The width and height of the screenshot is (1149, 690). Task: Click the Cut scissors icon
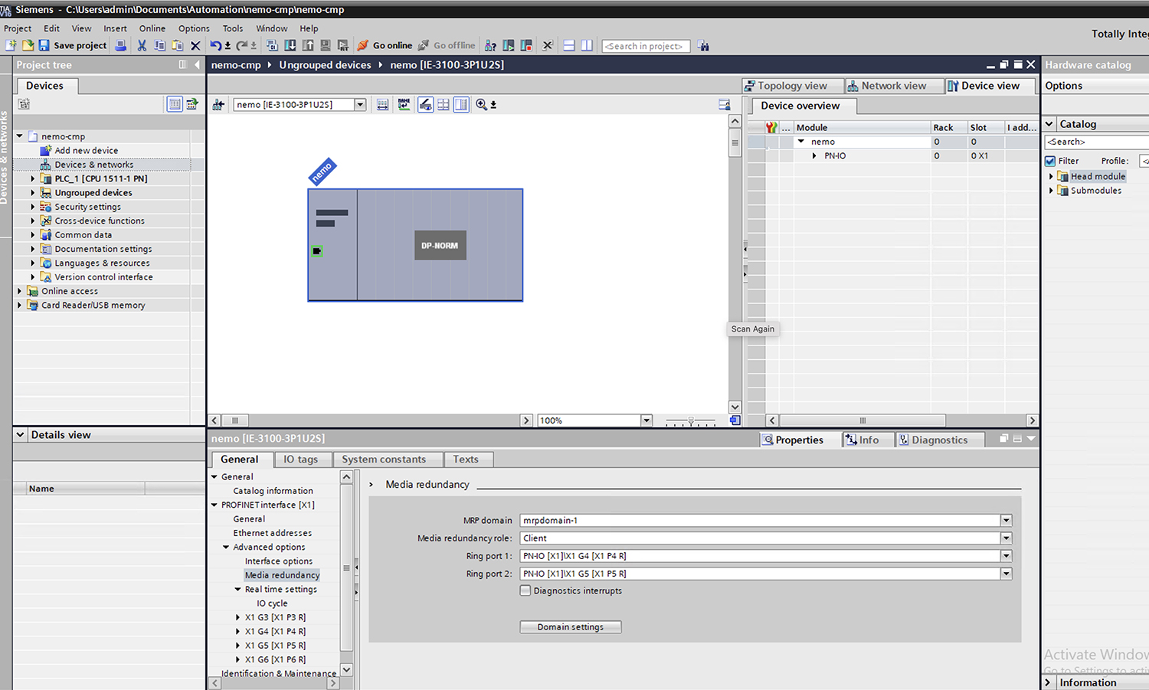pos(142,45)
